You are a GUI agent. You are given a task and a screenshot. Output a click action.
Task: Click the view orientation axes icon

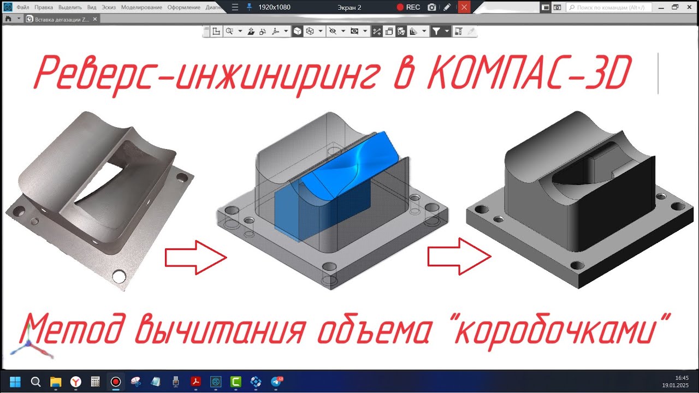tap(275, 32)
